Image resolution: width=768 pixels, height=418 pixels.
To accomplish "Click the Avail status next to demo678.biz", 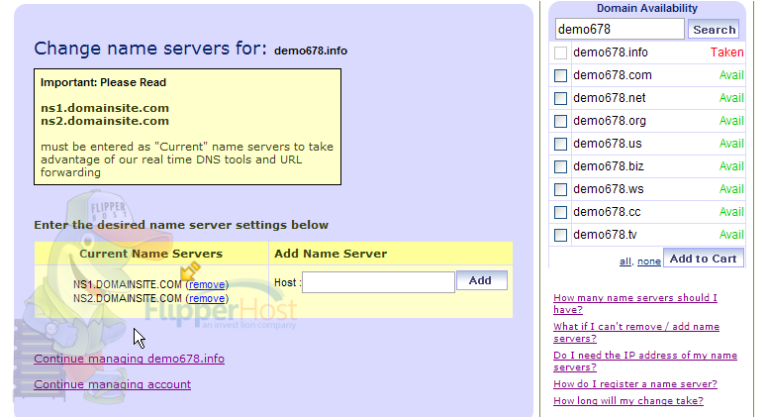I will pyautogui.click(x=731, y=166).
